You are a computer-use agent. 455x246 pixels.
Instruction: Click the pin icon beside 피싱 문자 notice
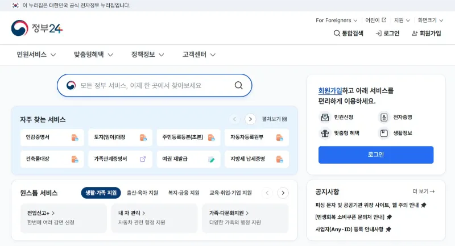coord(424,205)
